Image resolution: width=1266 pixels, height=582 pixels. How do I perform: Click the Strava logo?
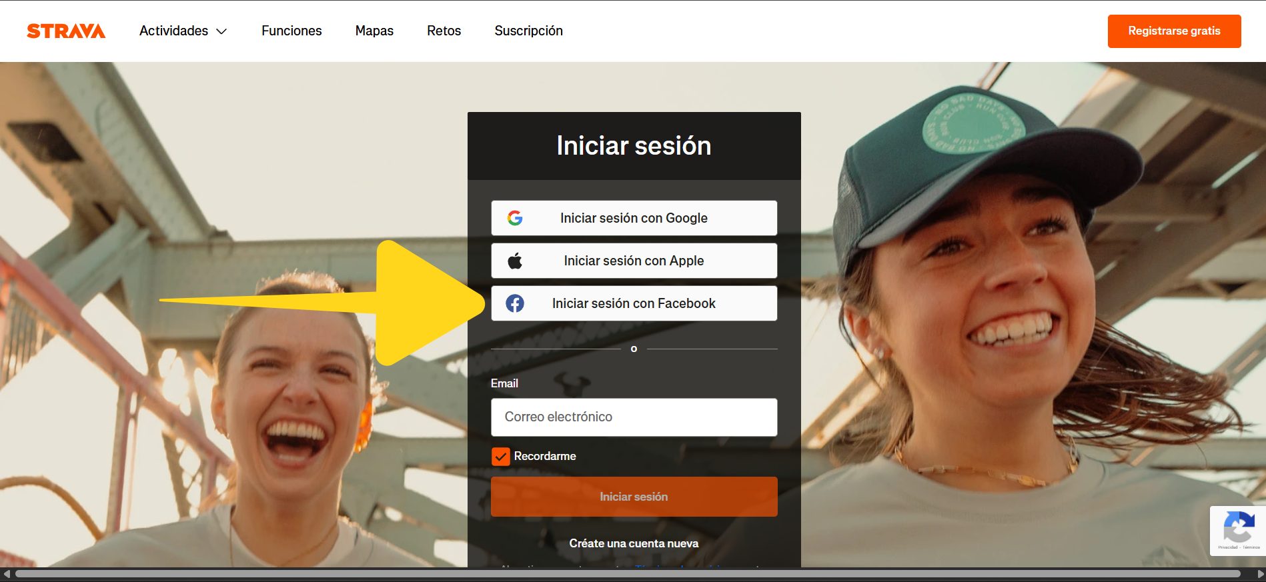point(66,31)
